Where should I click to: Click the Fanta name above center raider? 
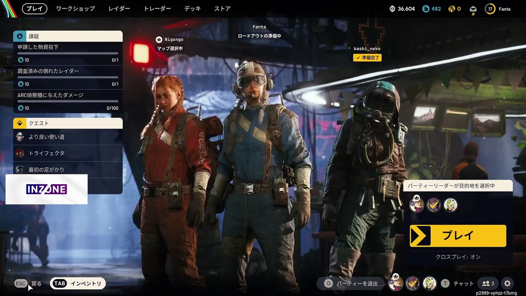[259, 27]
